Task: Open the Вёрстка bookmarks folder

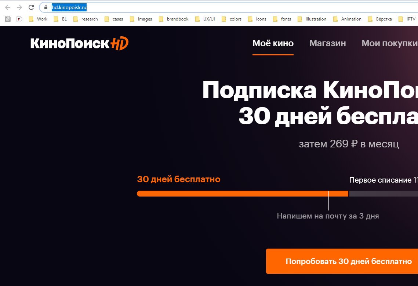Action: pos(380,19)
